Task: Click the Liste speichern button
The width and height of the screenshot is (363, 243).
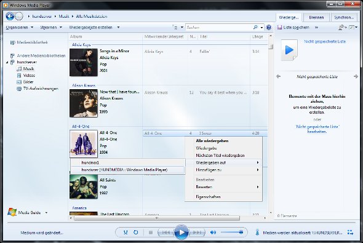Action: [x=293, y=27]
